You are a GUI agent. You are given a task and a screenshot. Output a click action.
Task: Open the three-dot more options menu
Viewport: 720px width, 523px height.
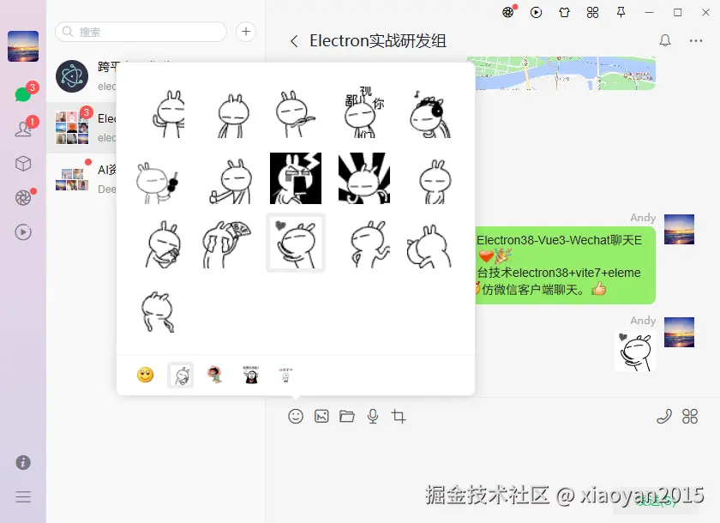(x=696, y=41)
